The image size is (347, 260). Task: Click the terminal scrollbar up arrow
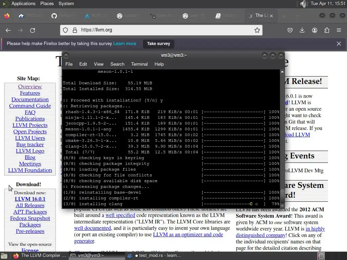(x=282, y=72)
